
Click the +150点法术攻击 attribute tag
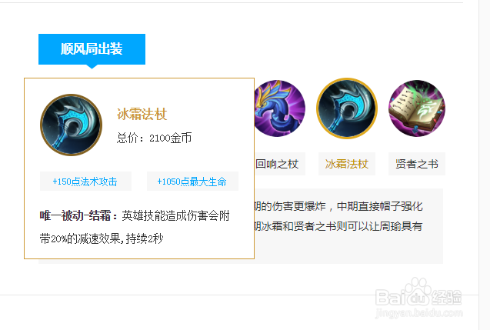(x=85, y=182)
